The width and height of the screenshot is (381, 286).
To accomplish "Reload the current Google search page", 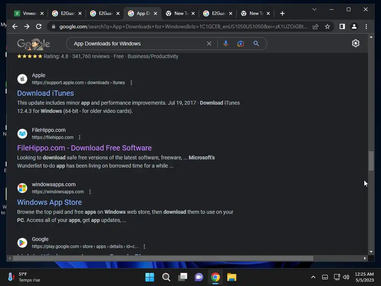I will point(39,26).
